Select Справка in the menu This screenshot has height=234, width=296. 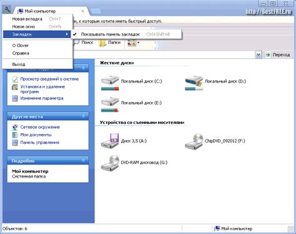[37, 53]
